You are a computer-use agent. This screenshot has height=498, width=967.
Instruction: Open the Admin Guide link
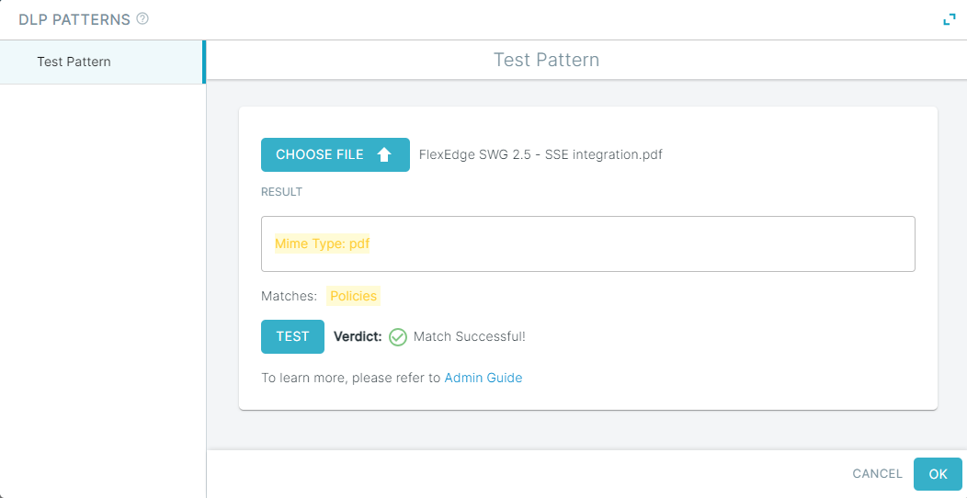(x=483, y=378)
